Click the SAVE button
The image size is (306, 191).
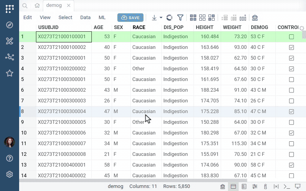point(130,18)
